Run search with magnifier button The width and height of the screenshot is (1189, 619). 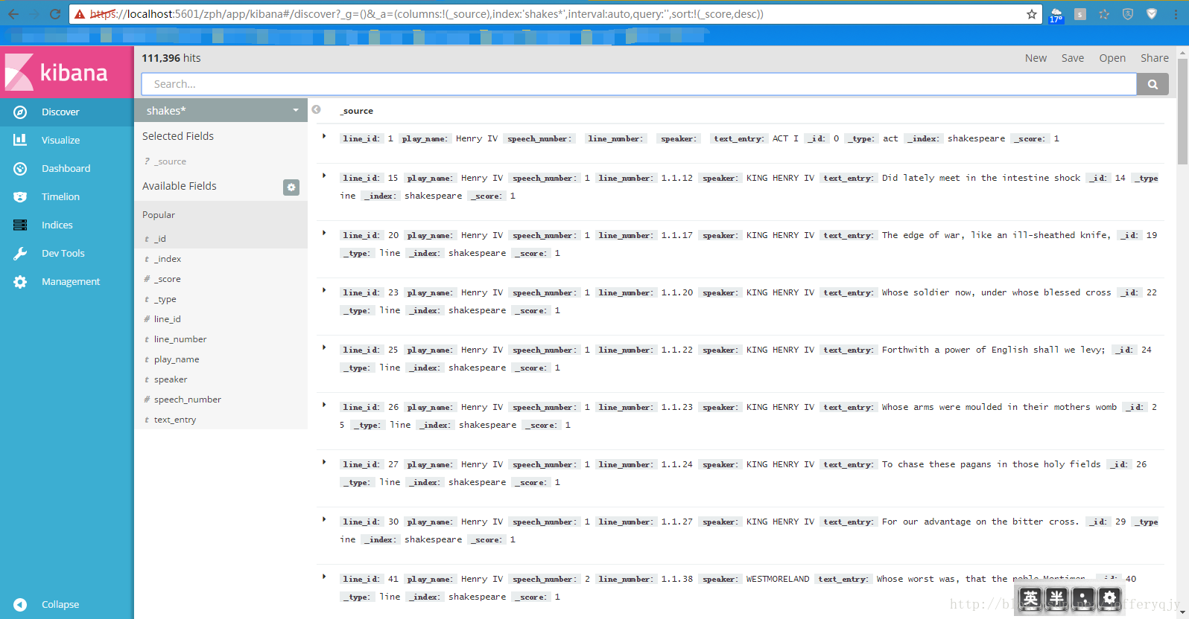(x=1152, y=84)
